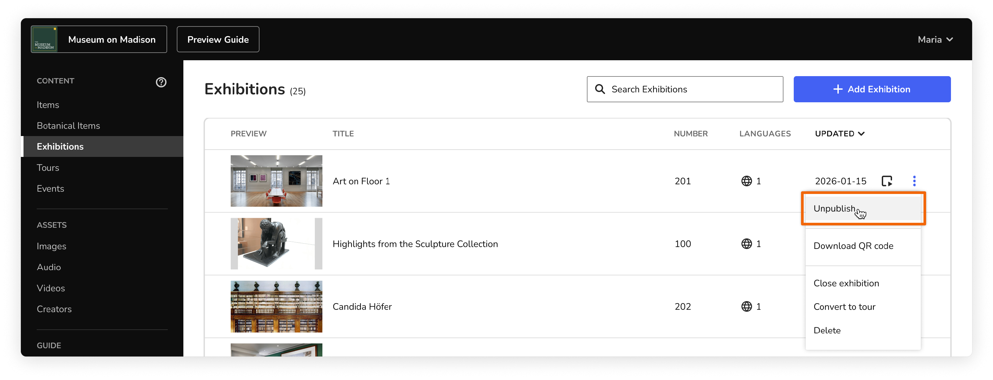993x380 pixels.
Task: Select Unpublish from the context menu
Action: (x=834, y=209)
